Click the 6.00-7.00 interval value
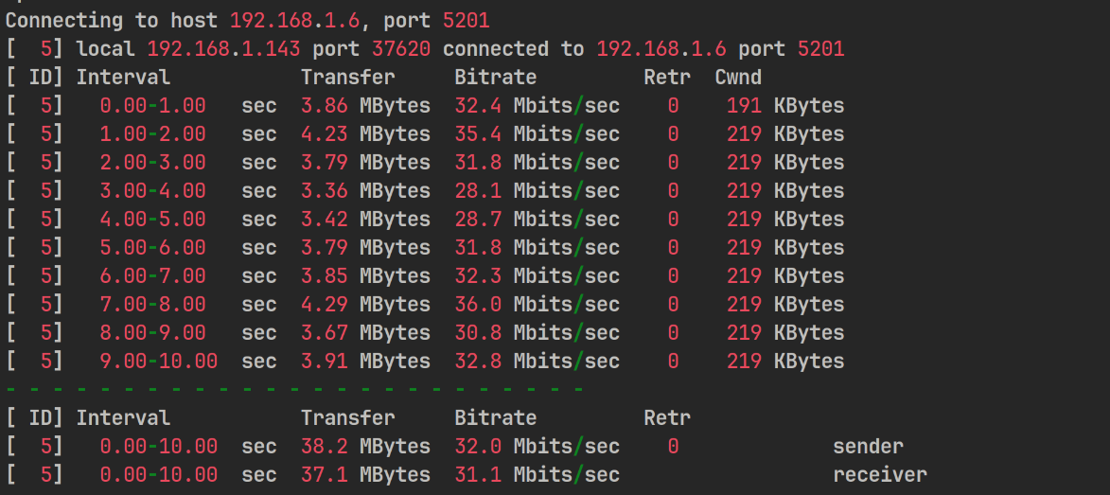Viewport: 1110px width, 495px height. click(x=153, y=275)
